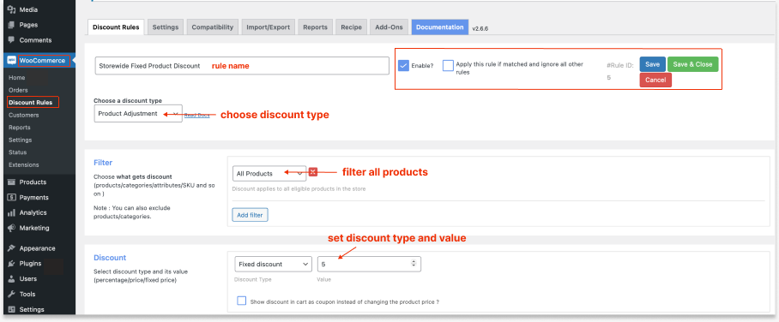Click the rule name input field
This screenshot has height=322, width=779.
point(242,66)
